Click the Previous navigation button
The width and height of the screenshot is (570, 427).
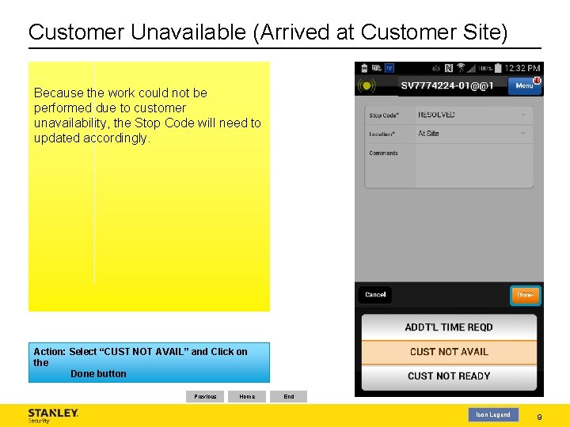click(205, 396)
